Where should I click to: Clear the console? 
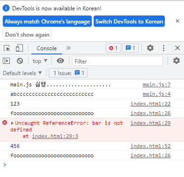(x=20, y=61)
